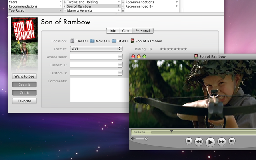Switch to the Cast tab
The height and width of the screenshot is (160, 256).
pos(126,31)
